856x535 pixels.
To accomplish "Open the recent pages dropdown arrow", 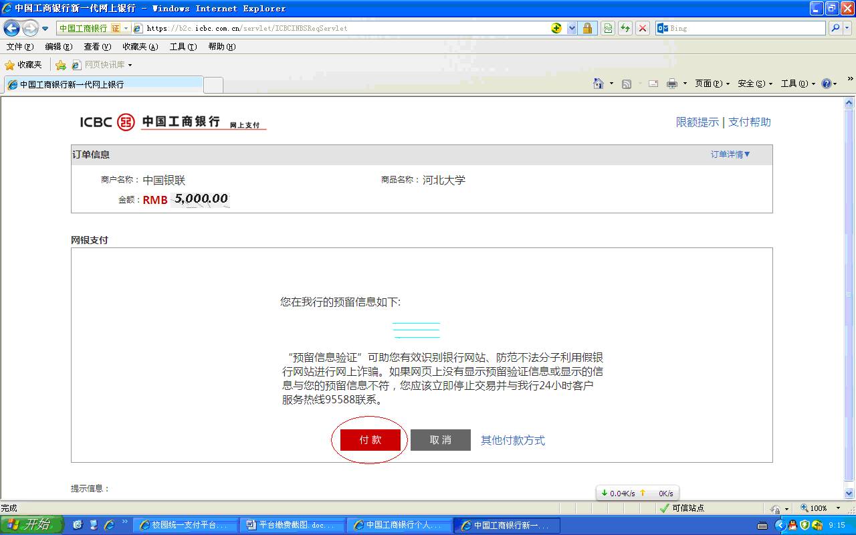I will [45, 29].
